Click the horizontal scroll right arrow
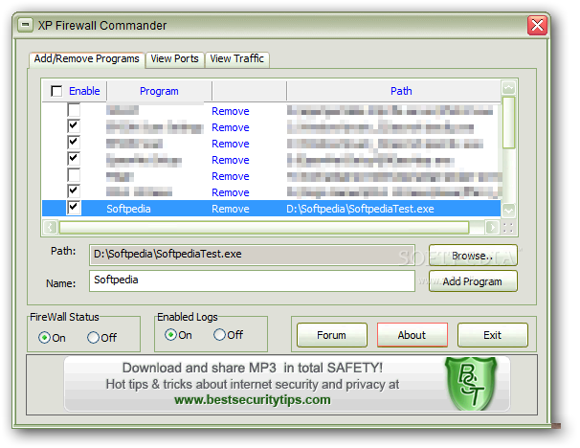 492,227
